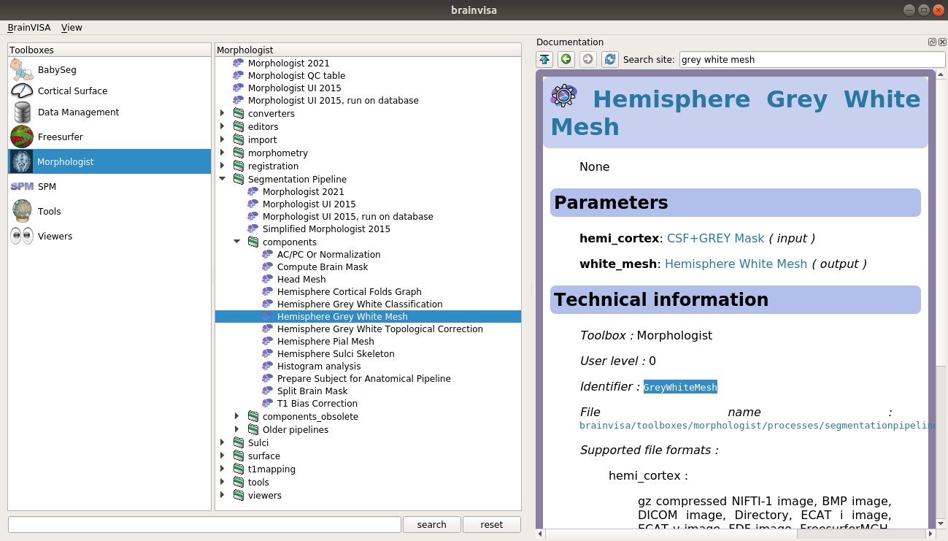This screenshot has height=541, width=948.
Task: Expand the registration folder node
Action: click(x=223, y=166)
